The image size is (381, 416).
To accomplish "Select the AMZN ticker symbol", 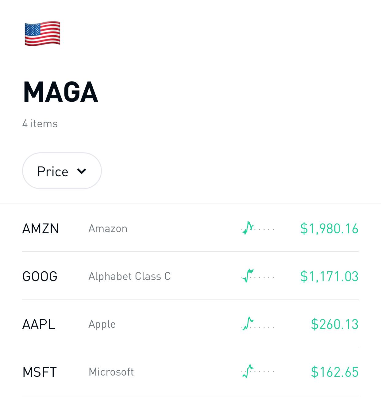I will [x=40, y=229].
